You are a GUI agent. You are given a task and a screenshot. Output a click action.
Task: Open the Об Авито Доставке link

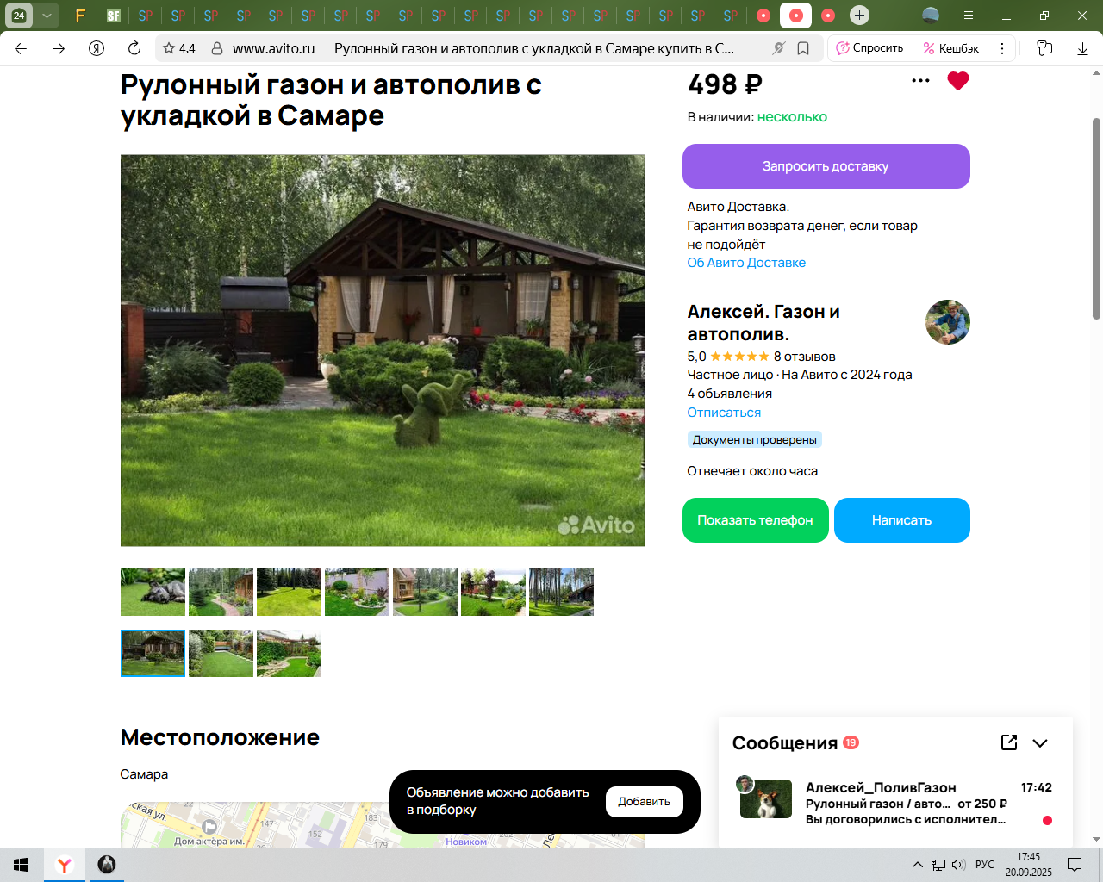tap(746, 263)
